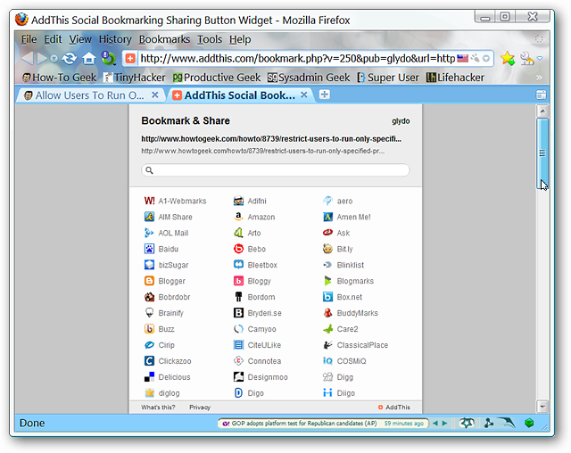Close the AddThis Social Book tab

tap(304, 95)
